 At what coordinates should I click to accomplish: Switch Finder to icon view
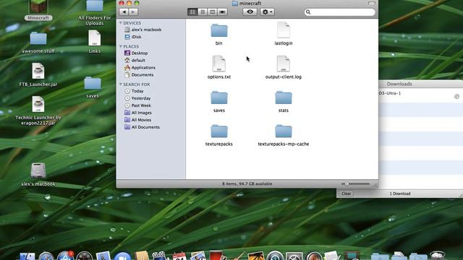tap(192, 12)
